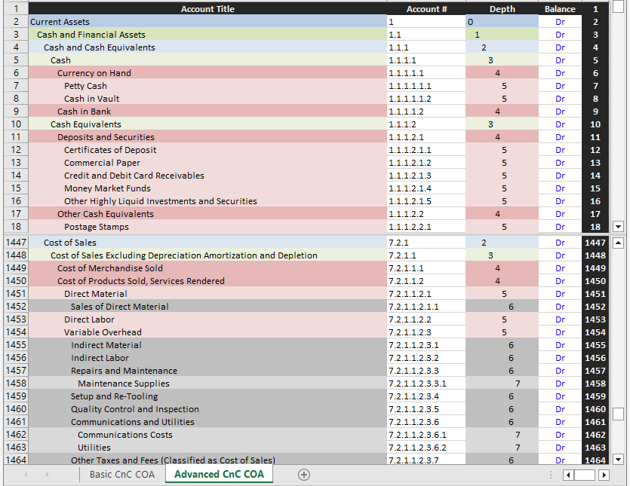The image size is (630, 486).
Task: Select the Utilities cell
Action: coord(207,448)
